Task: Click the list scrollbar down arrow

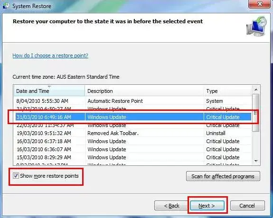Action: tap(256, 161)
